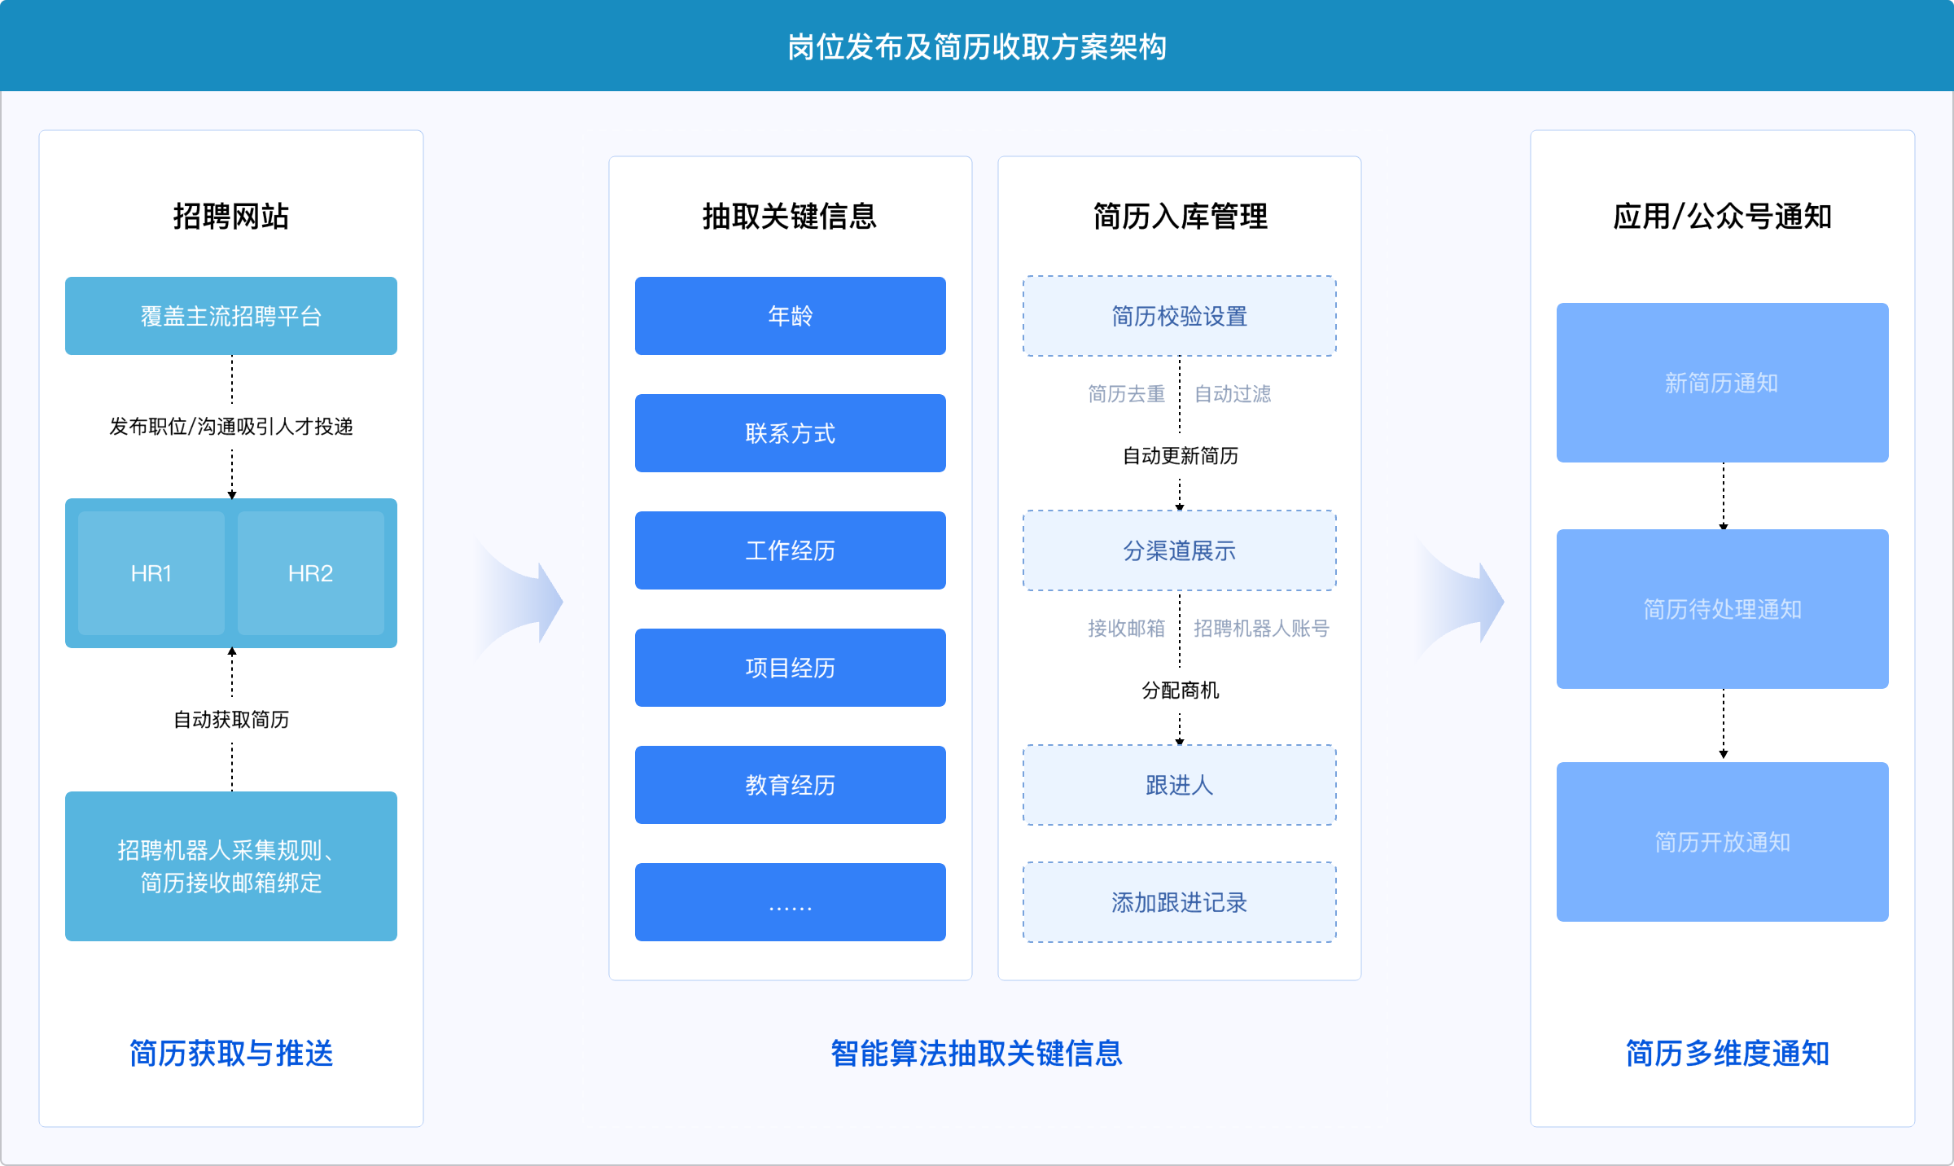Image resolution: width=1954 pixels, height=1166 pixels.
Task: Select the 跟进人 dashed box
Action: 1179,785
